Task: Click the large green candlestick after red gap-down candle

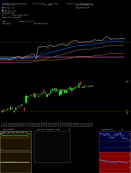Action: (x=26, y=99)
